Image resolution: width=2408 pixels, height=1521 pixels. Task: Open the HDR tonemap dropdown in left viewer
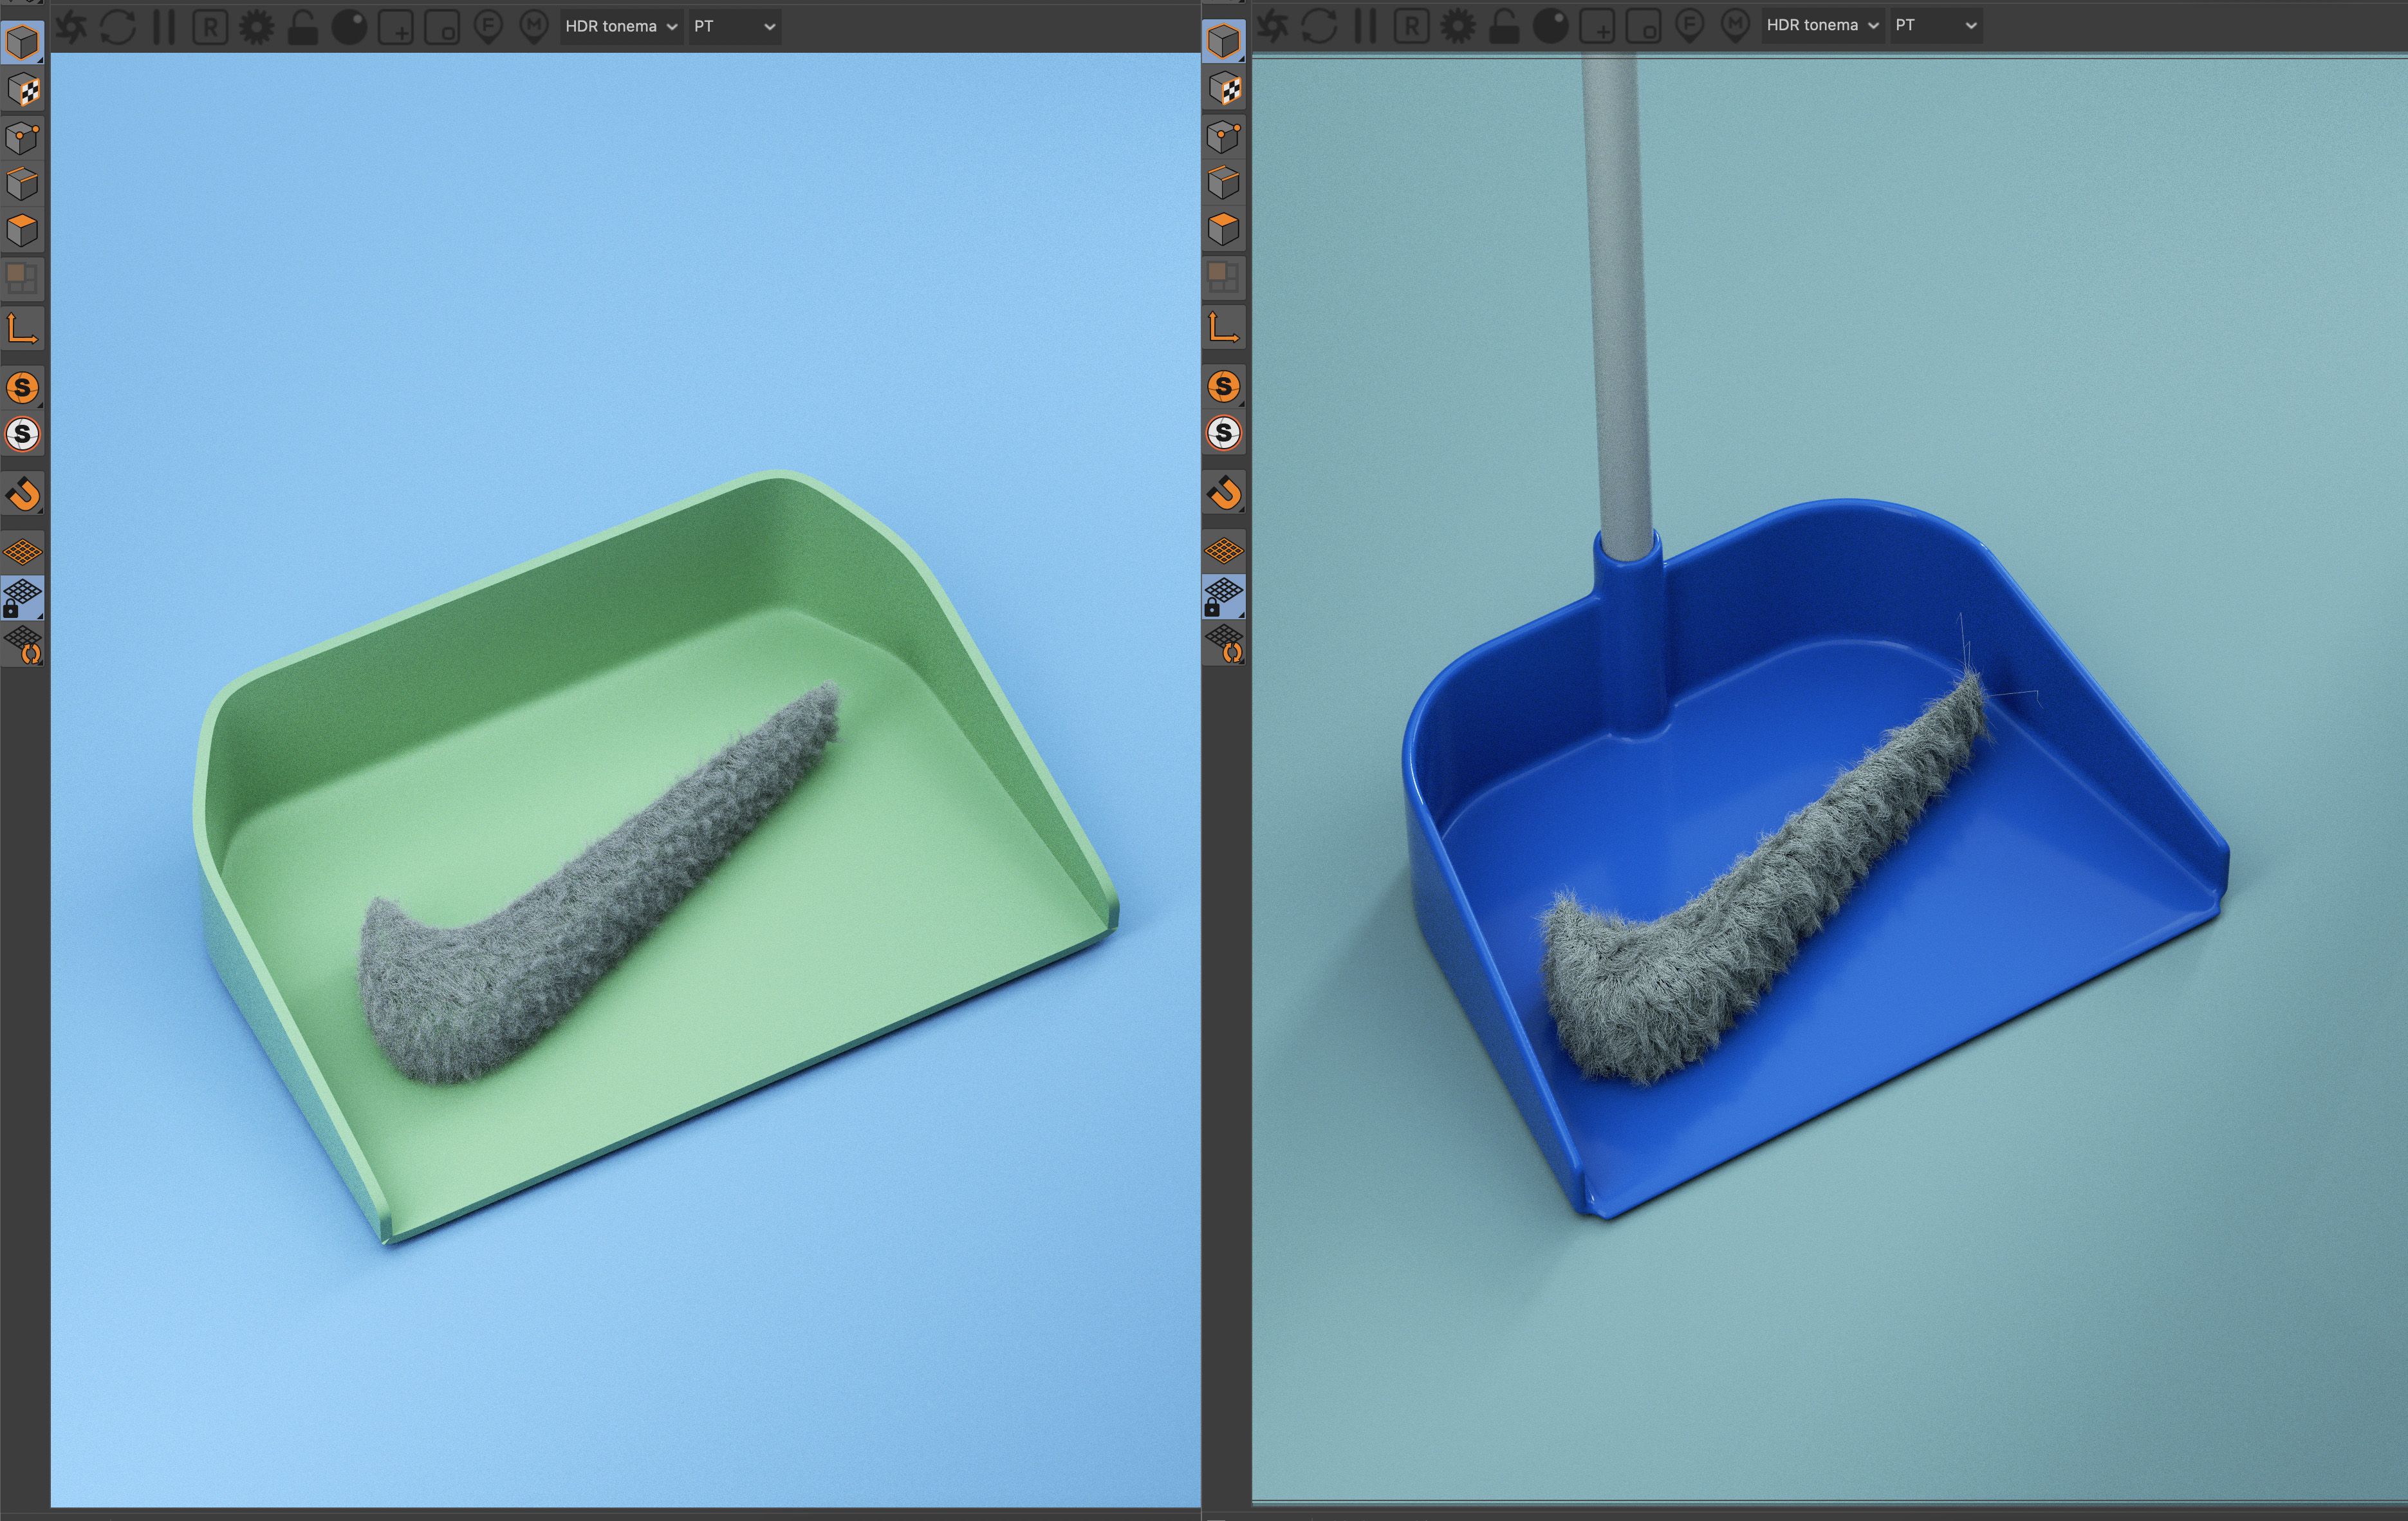(620, 27)
